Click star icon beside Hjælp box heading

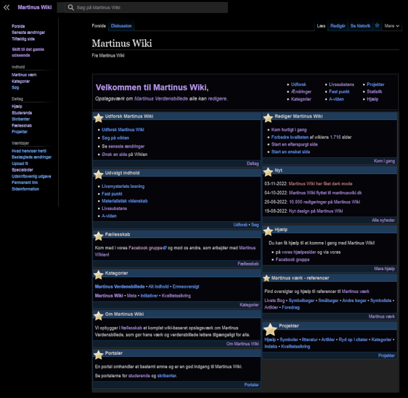point(268,231)
